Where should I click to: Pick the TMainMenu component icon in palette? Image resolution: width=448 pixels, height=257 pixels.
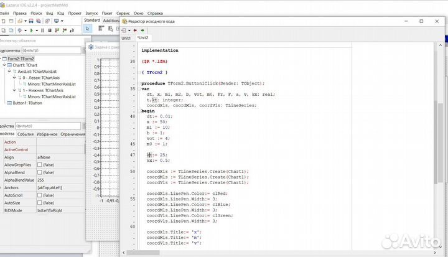(101, 29)
